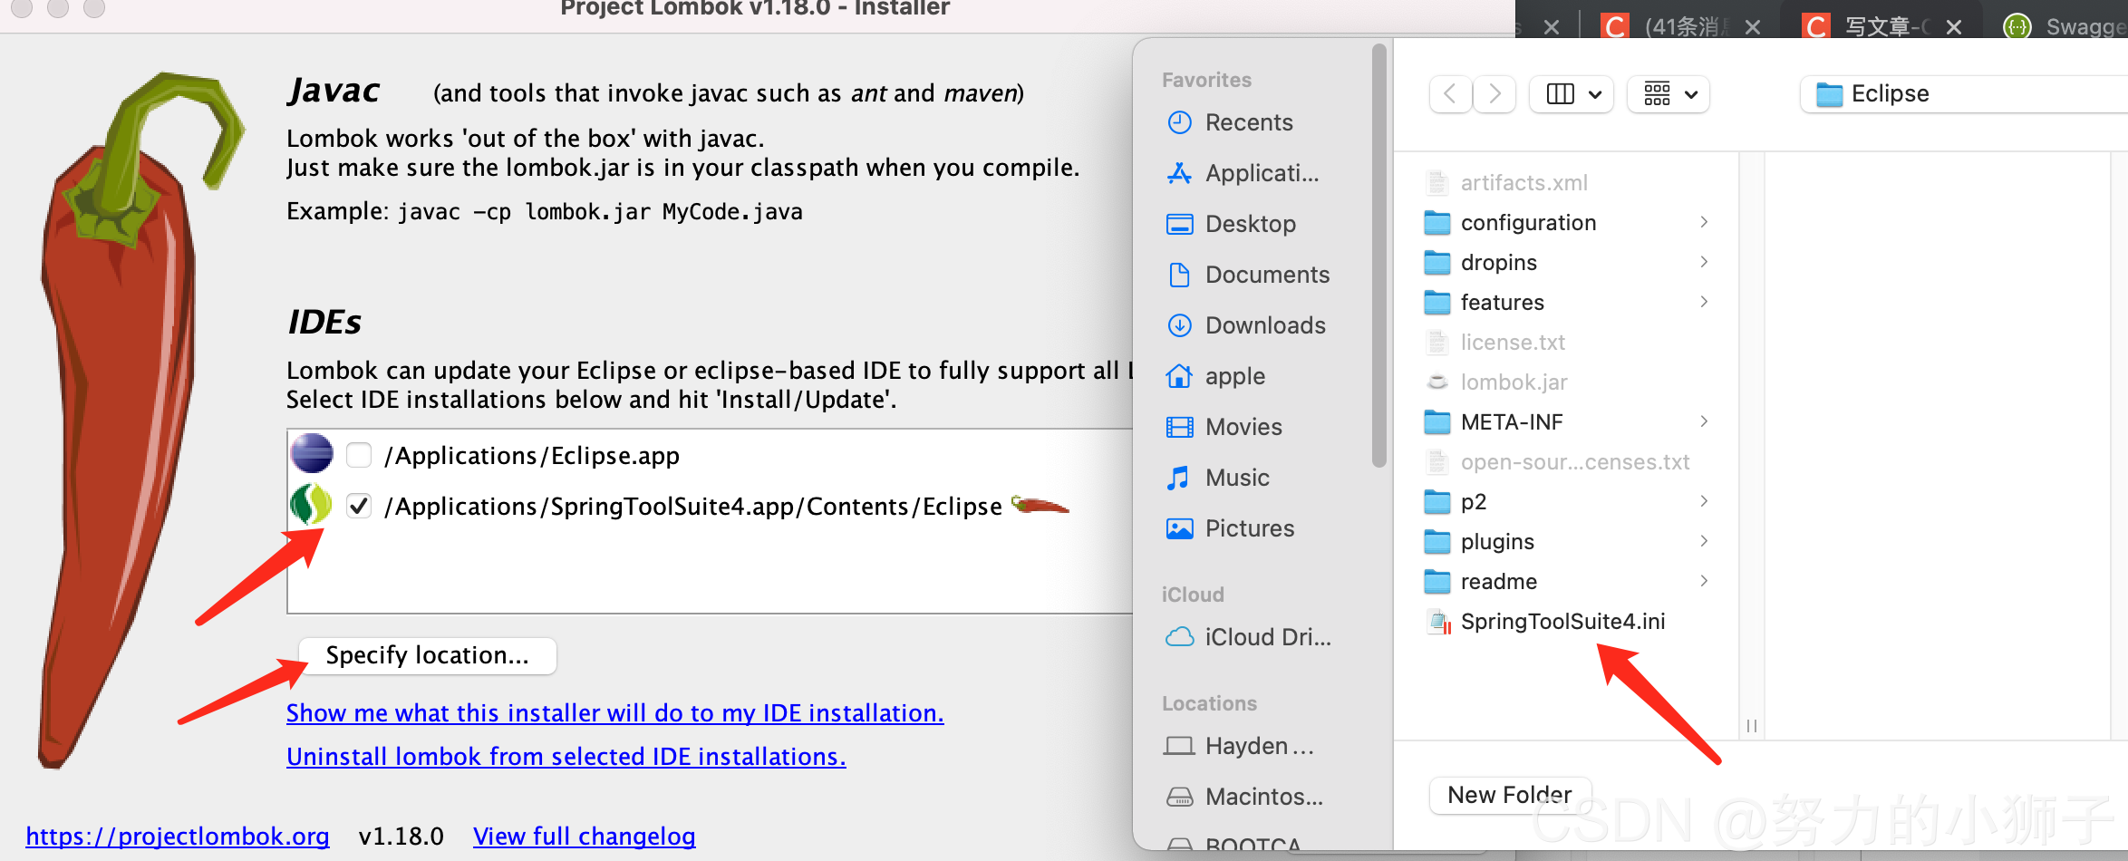Select the Hayden computer location

(1260, 746)
